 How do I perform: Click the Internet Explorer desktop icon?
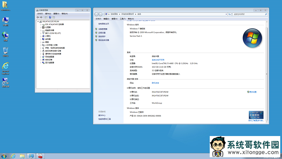pyautogui.click(x=5, y=69)
